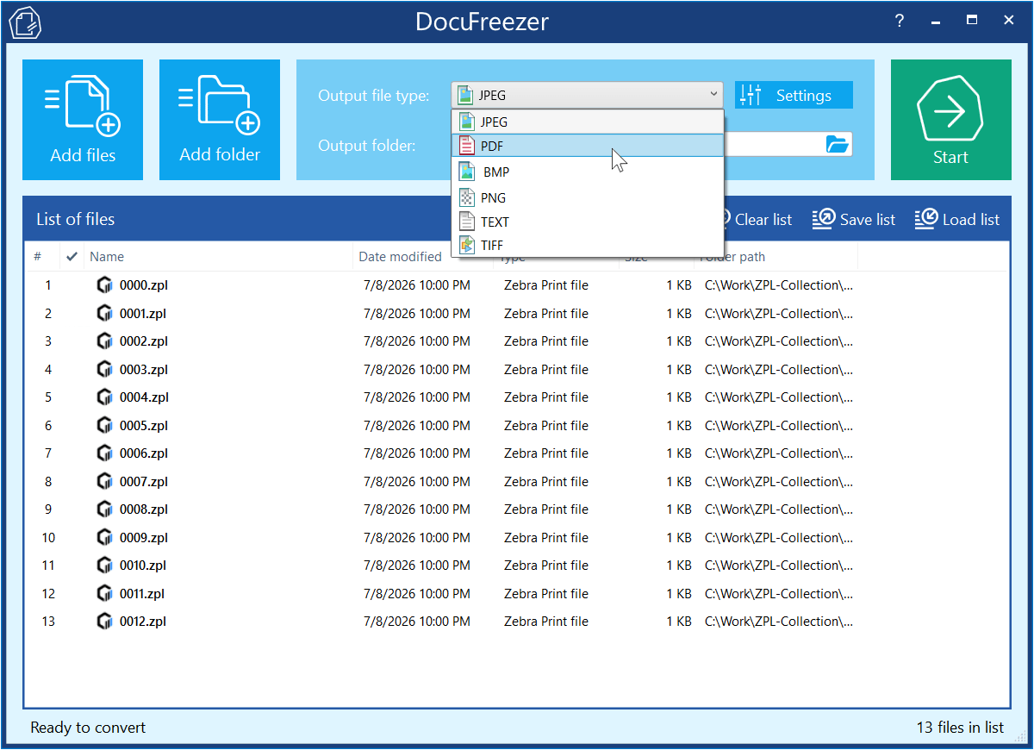Click the file icon of 0006.zpl
Image resolution: width=1034 pixels, height=750 pixels.
105,453
